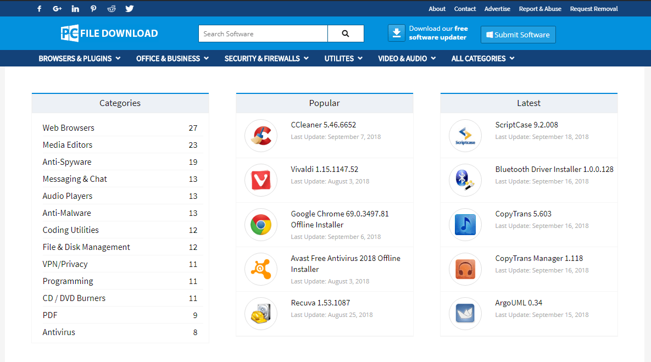651x362 pixels.
Task: Open the Twitter bird icon
Action: coord(130,9)
